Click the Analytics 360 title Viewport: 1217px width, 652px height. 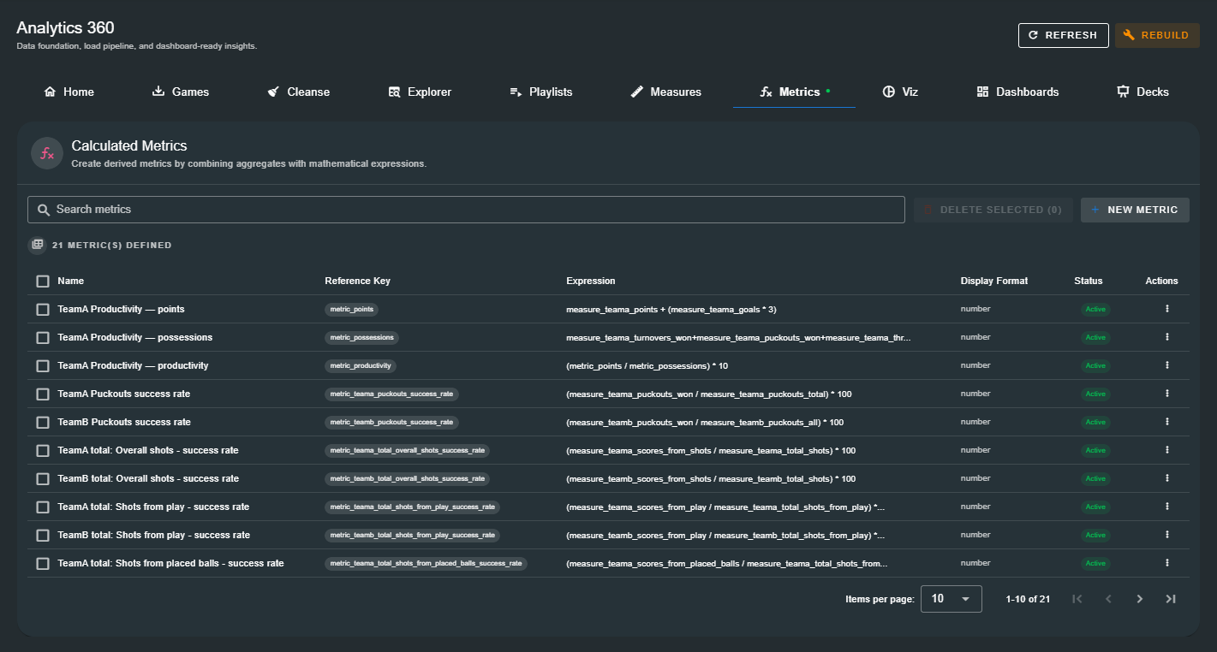tap(65, 28)
